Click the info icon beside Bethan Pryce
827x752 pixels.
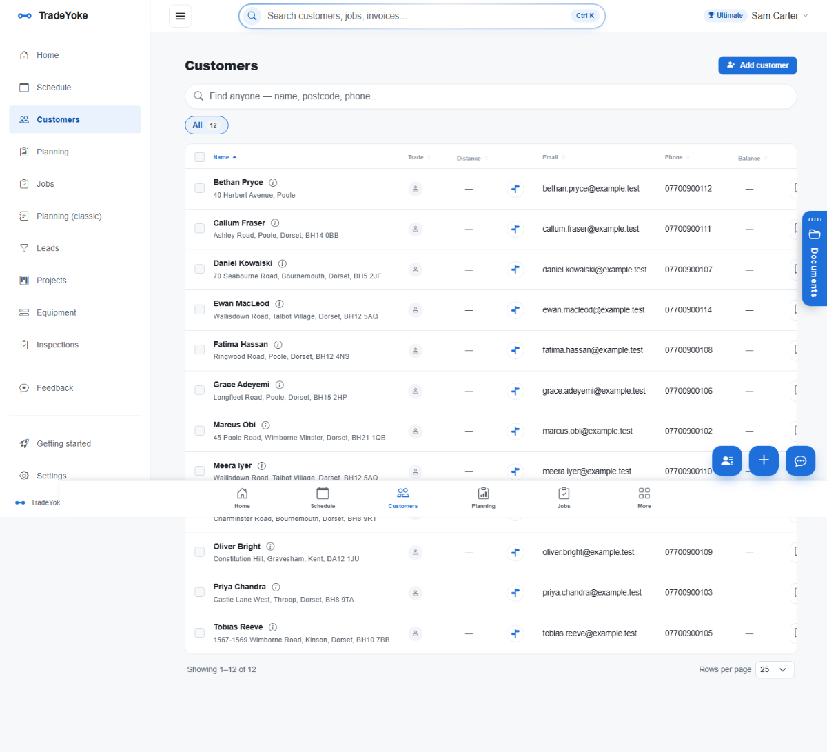pyautogui.click(x=273, y=183)
